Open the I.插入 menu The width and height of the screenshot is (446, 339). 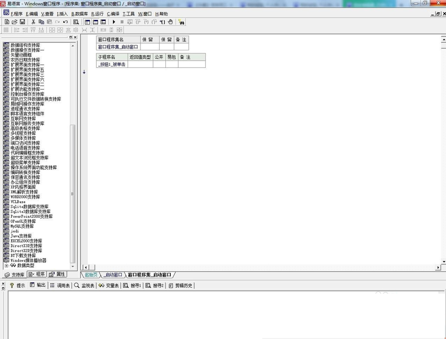[x=62, y=14]
